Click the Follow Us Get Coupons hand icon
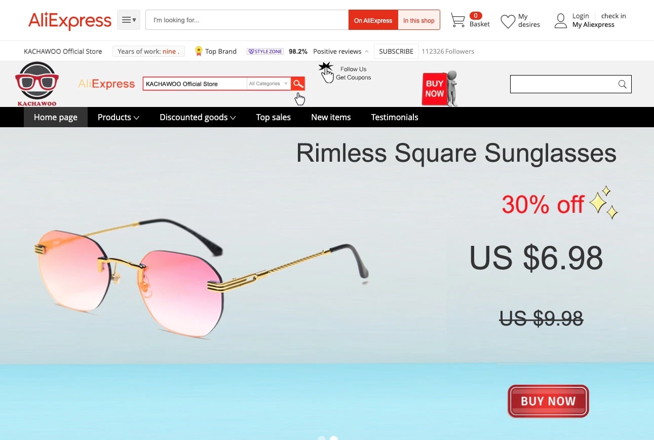The height and width of the screenshot is (440, 654). point(326,72)
